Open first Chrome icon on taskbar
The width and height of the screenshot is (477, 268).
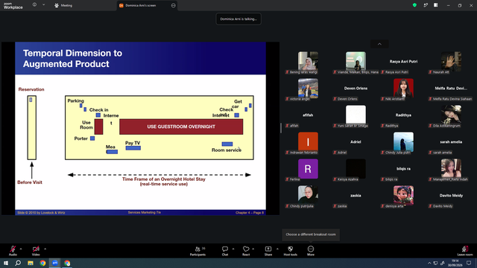point(42,263)
